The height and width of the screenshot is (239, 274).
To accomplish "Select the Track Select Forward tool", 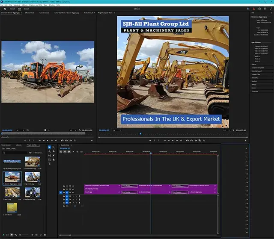I will point(54,147).
